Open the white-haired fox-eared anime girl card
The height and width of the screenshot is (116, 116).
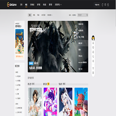[x=66, y=102]
